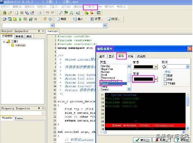The width and height of the screenshot is (193, 143).
Task: Click the redo arrow icon
Action: 53,13
